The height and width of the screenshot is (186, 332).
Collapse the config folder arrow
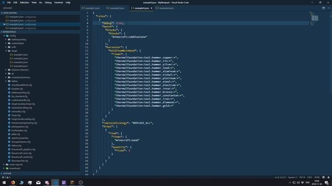coord(4,36)
